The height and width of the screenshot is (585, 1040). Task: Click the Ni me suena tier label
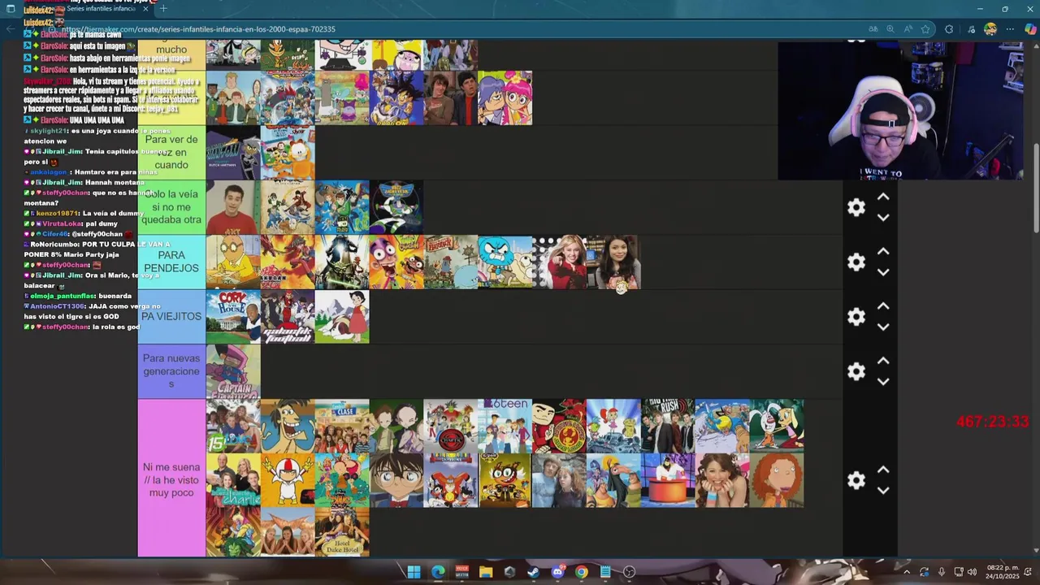(x=171, y=478)
